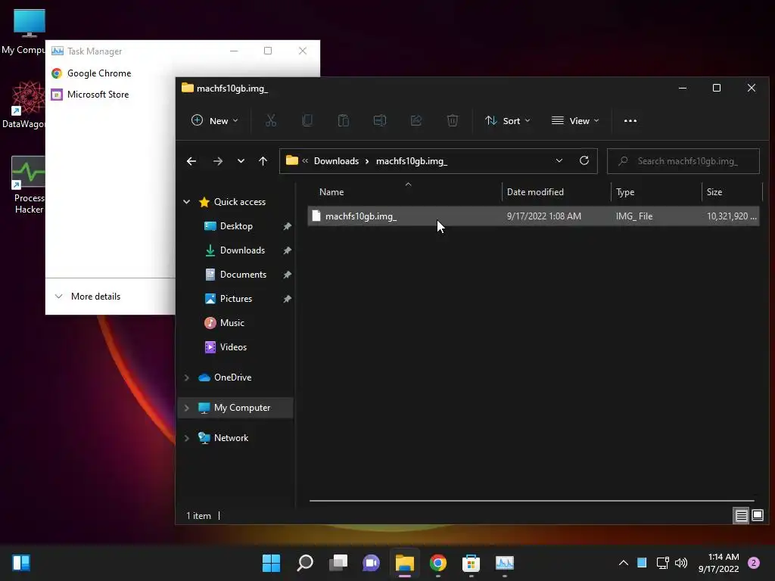Click the volume speaker tray icon
775x581 pixels.
[680, 563]
